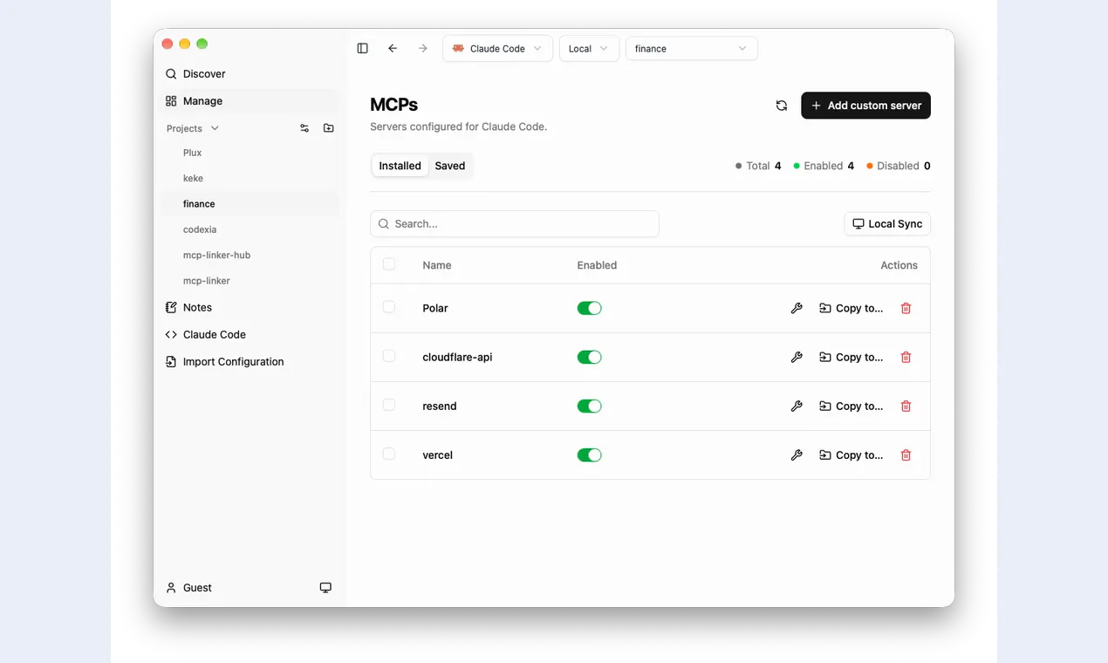Screen dimensions: 1108x663
Task: Turn off the resend toggle
Action: coord(590,406)
